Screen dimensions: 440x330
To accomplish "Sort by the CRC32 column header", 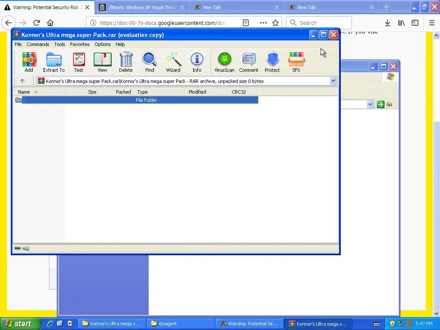I will [242, 92].
